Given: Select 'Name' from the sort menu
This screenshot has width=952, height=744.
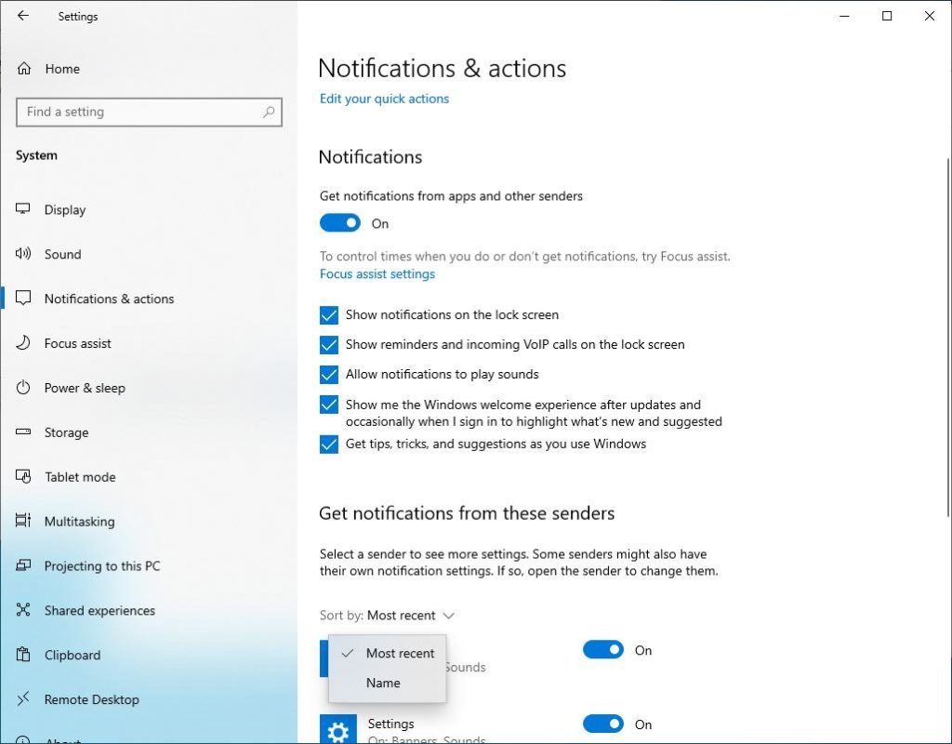Looking at the screenshot, I should click(x=383, y=683).
